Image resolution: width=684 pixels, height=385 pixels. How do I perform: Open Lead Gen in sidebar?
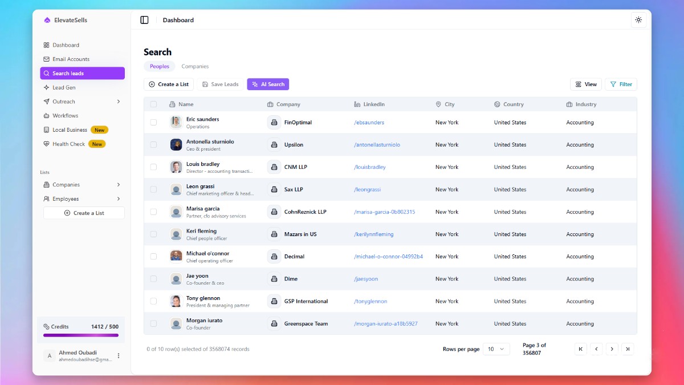point(64,88)
